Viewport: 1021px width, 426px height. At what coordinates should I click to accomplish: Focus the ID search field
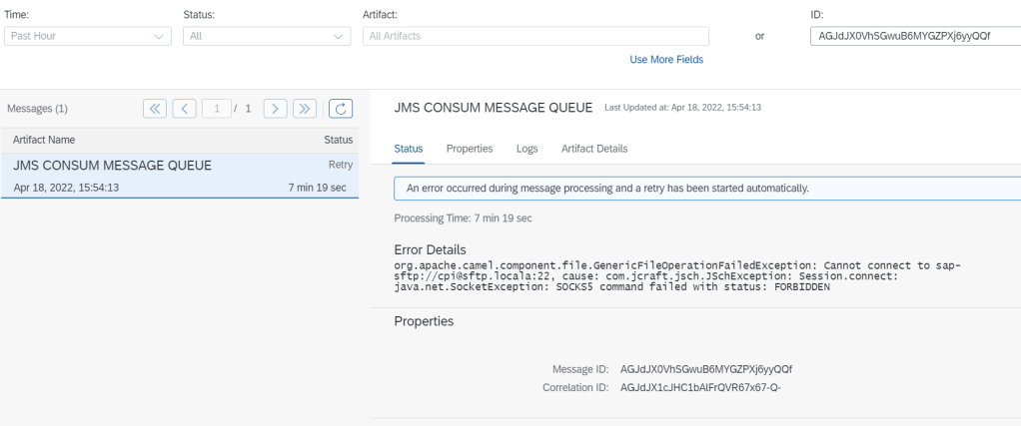coord(914,37)
